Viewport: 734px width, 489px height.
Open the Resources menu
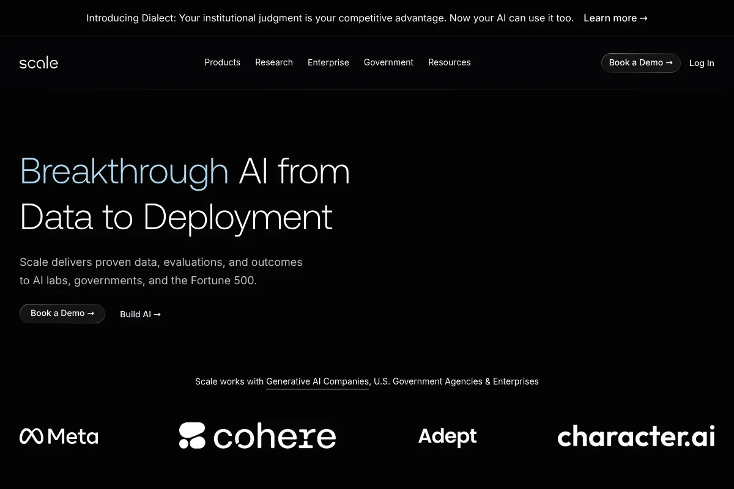450,62
